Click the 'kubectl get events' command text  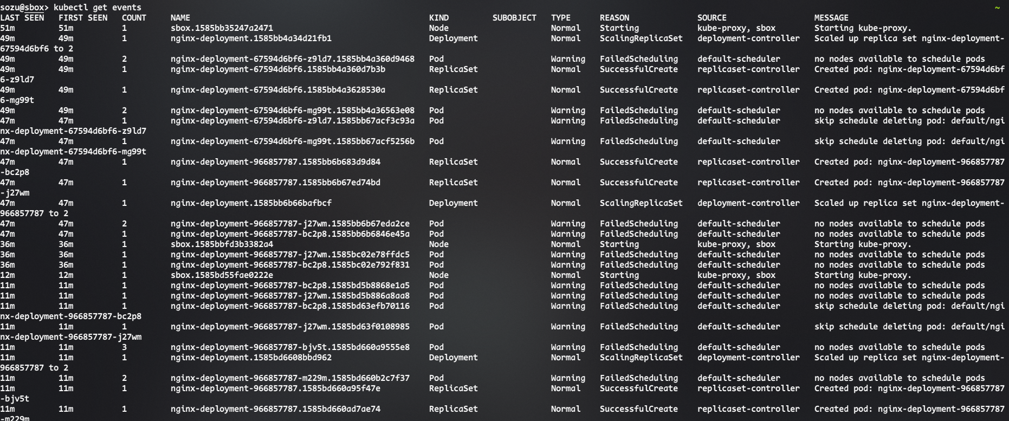pos(98,8)
